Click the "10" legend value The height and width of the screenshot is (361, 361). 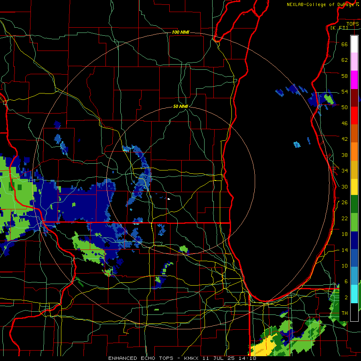point(345,266)
